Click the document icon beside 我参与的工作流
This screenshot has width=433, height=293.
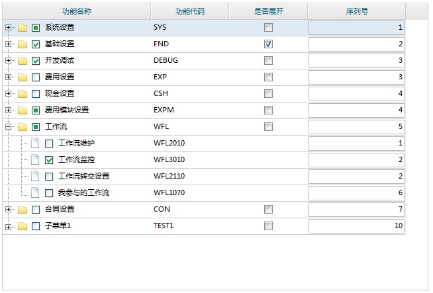click(x=36, y=193)
